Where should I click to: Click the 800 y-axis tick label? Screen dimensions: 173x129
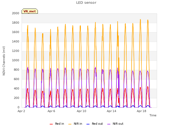point(16,70)
